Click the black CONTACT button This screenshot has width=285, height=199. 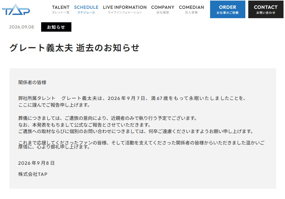pyautogui.click(x=266, y=9)
